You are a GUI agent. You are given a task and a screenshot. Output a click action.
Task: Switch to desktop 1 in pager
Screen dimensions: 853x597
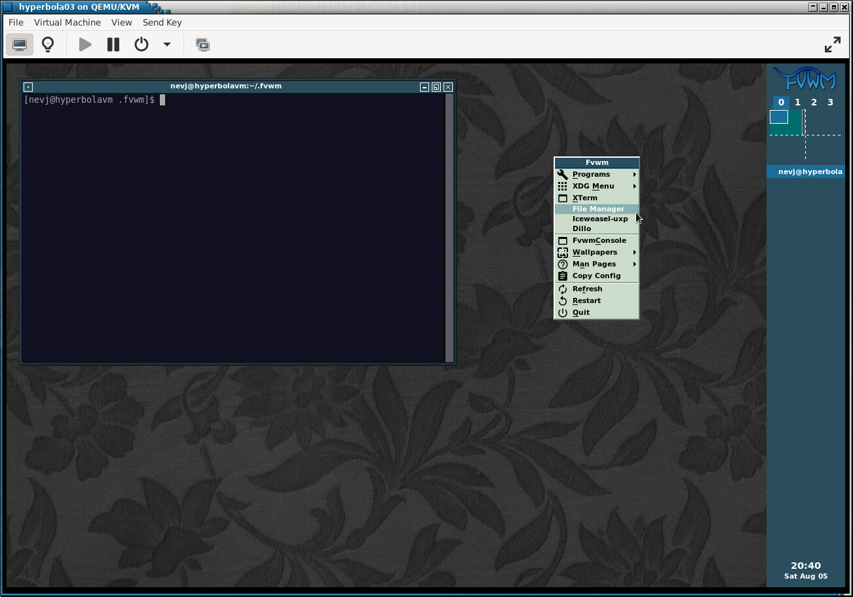[797, 102]
